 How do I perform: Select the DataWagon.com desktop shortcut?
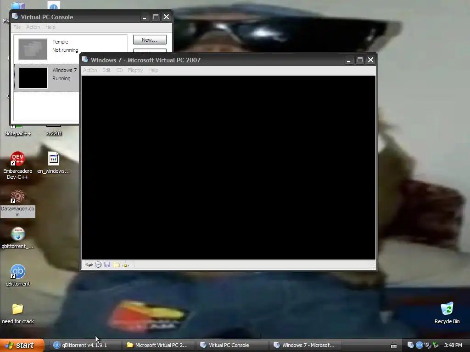(18, 203)
